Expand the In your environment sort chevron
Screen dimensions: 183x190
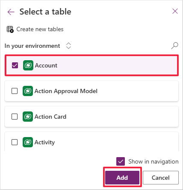click(x=68, y=46)
